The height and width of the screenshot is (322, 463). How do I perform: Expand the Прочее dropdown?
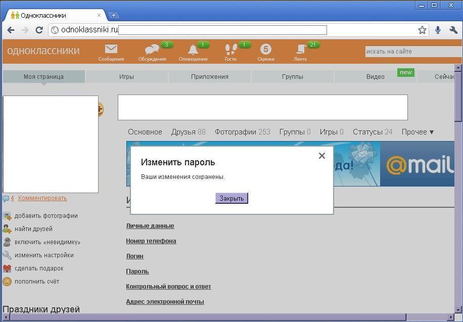(418, 132)
